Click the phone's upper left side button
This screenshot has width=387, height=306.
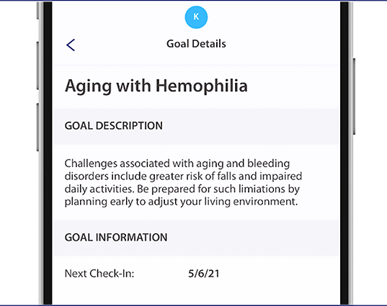coord(37,66)
